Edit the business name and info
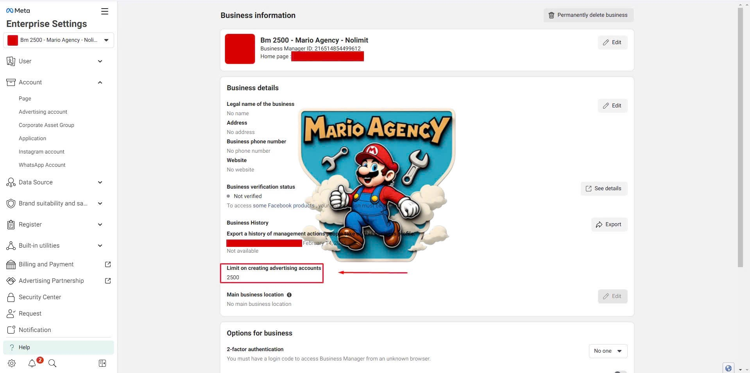Image resolution: width=750 pixels, height=373 pixels. [612, 43]
